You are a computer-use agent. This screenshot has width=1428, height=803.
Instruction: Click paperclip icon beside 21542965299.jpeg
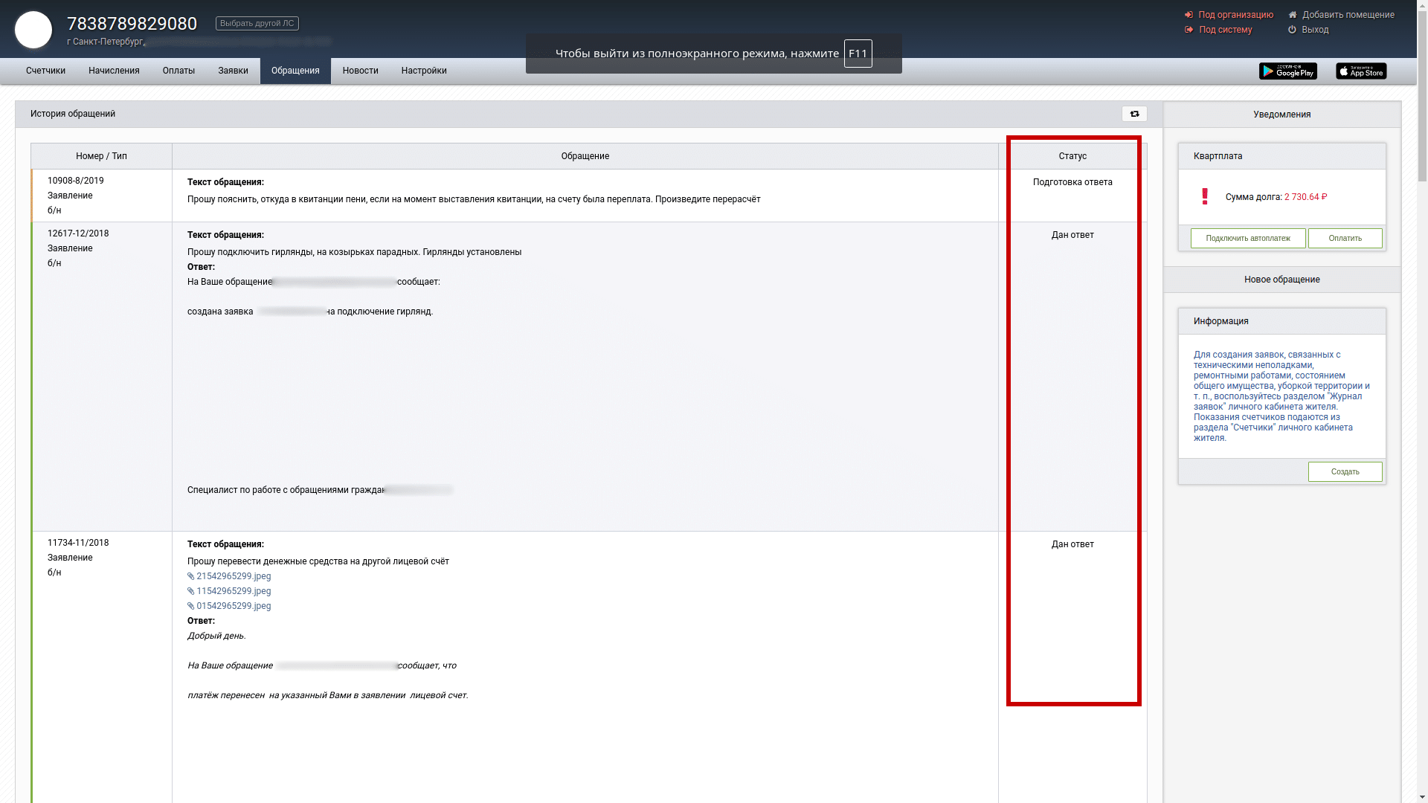191,577
